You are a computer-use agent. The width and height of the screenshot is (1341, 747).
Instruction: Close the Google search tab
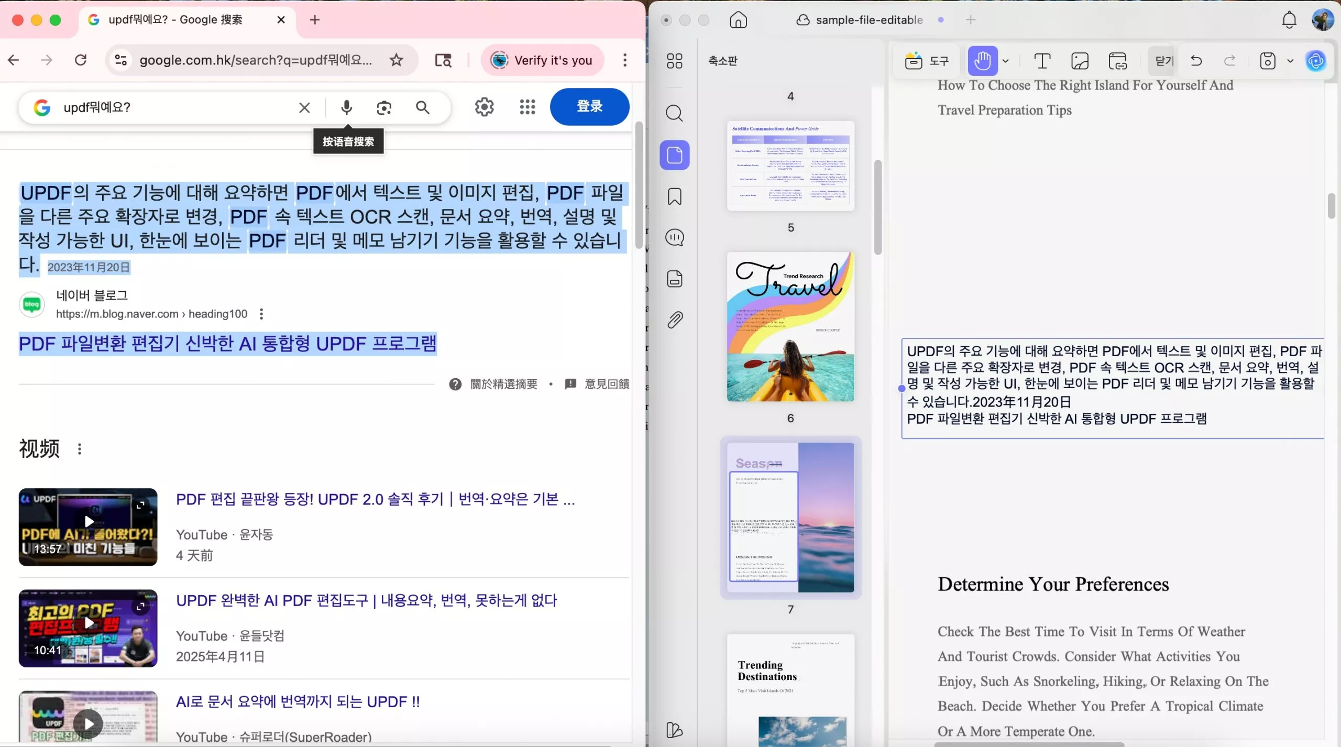click(281, 20)
